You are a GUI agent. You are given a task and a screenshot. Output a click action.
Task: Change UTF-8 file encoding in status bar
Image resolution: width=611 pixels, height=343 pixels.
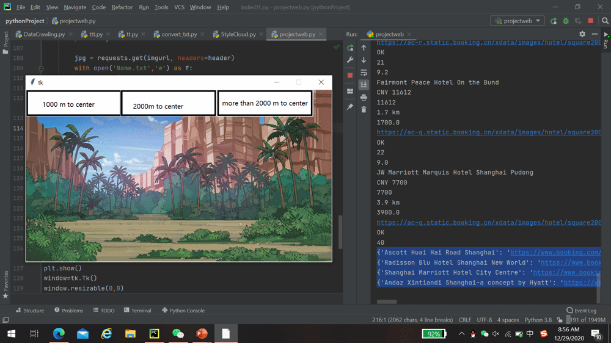(485, 320)
